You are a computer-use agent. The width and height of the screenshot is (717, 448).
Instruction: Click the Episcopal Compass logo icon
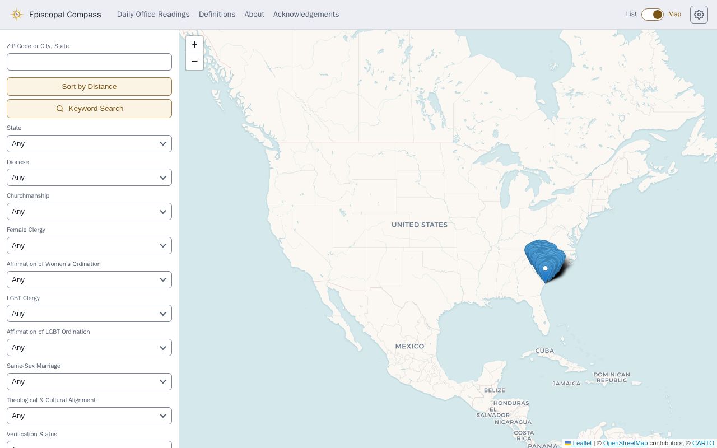(x=17, y=15)
